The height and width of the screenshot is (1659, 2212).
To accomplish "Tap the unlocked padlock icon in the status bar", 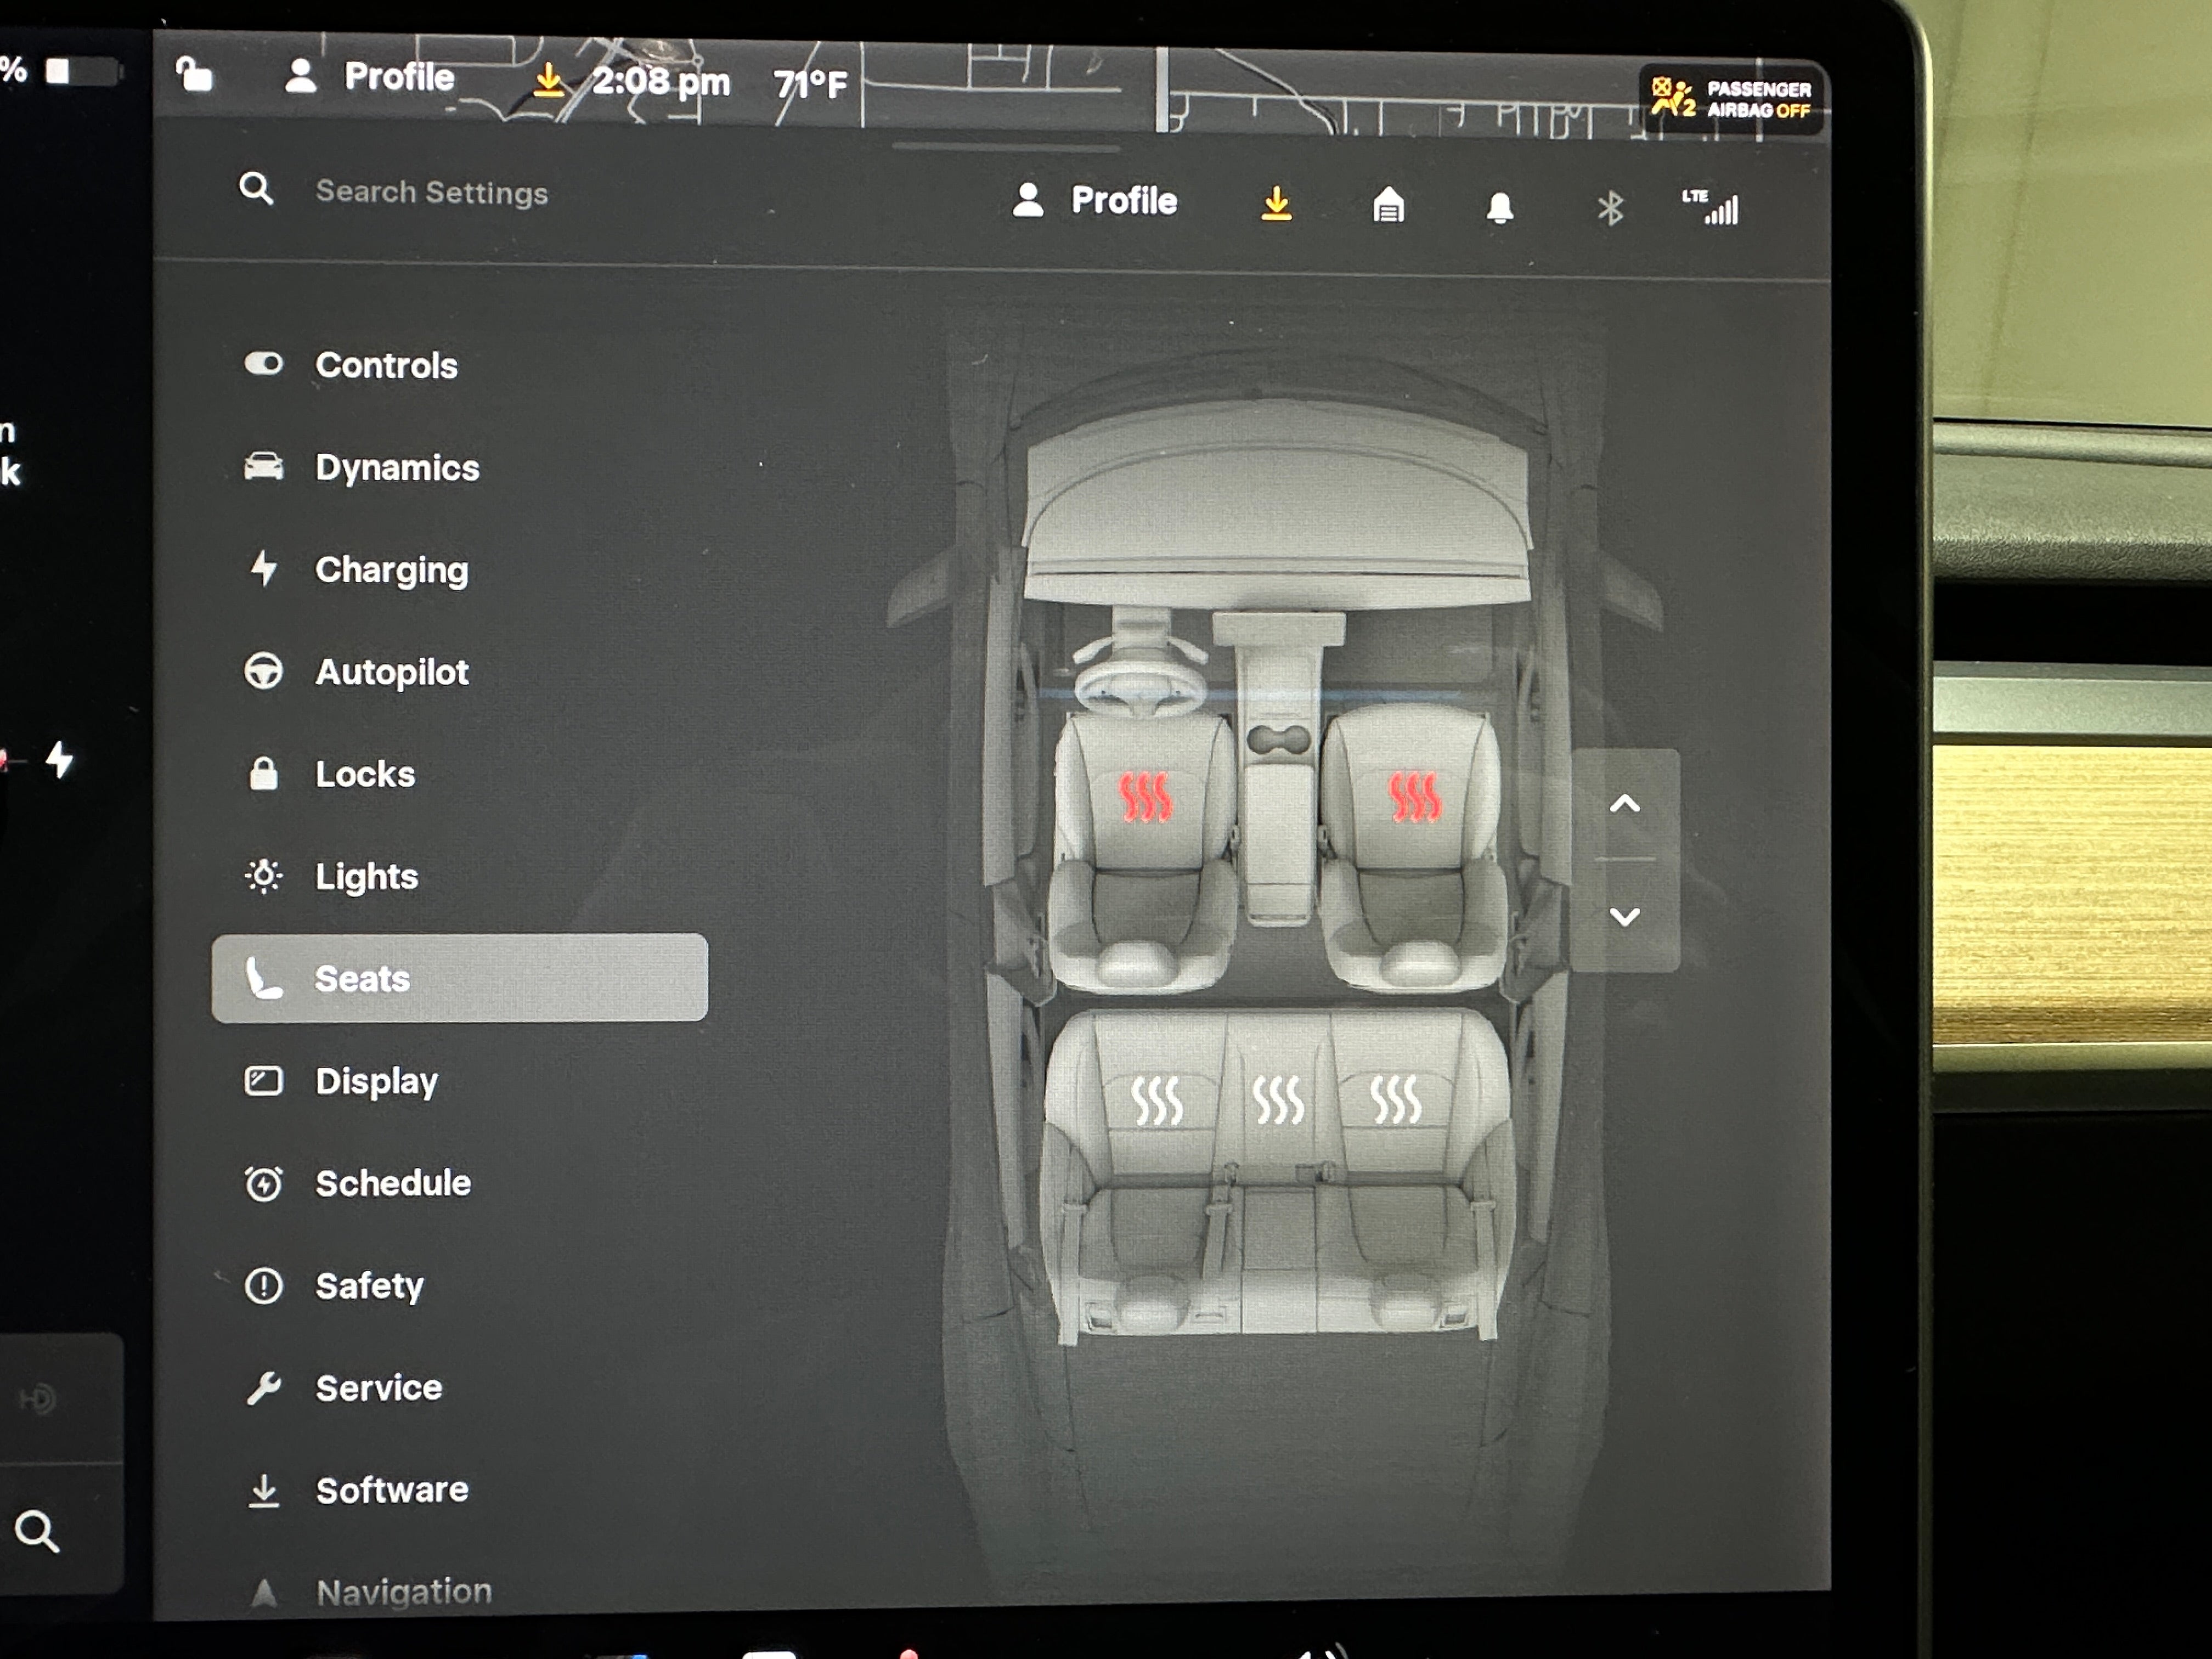I will (x=194, y=74).
